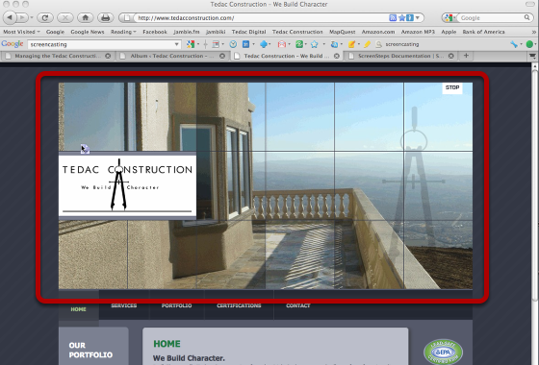Click the Gmail envelope icon in Google Toolbar
Viewport: 539px width, 365px height.
(281, 44)
